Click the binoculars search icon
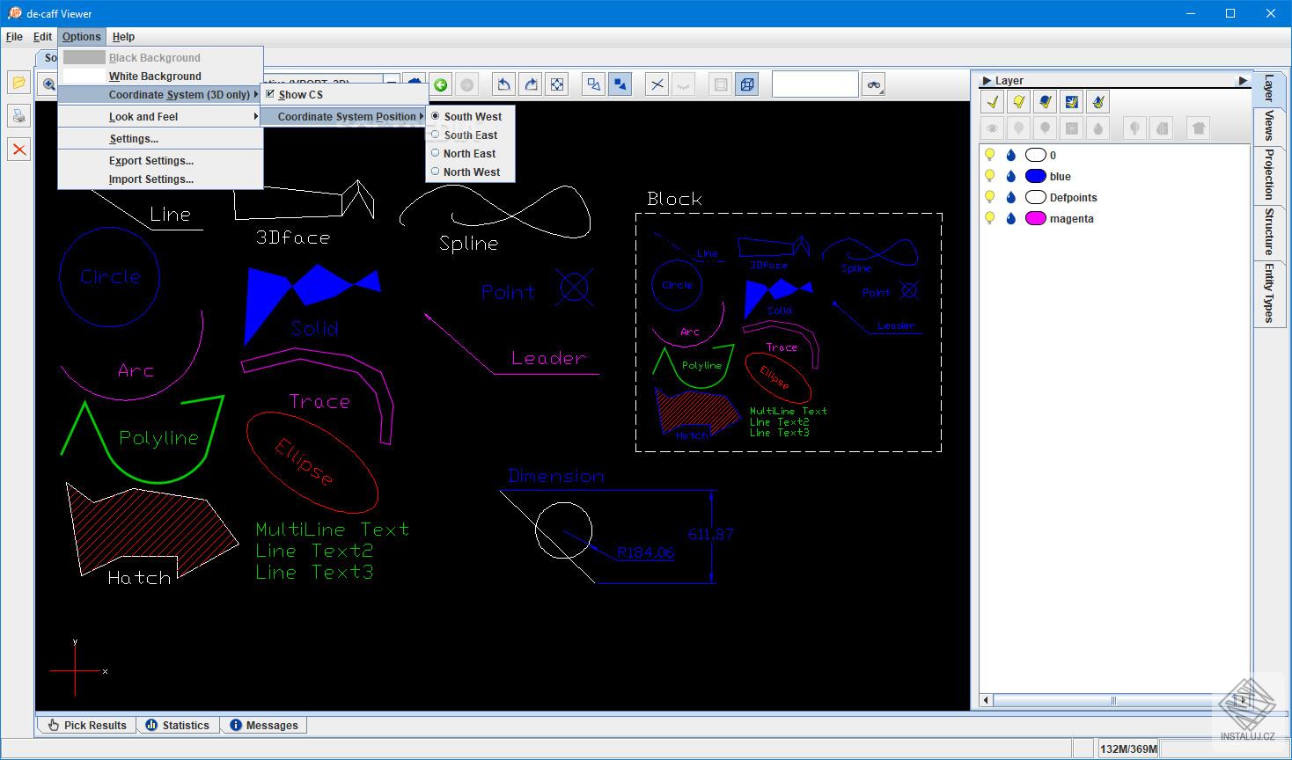1292x760 pixels. pyautogui.click(x=873, y=84)
